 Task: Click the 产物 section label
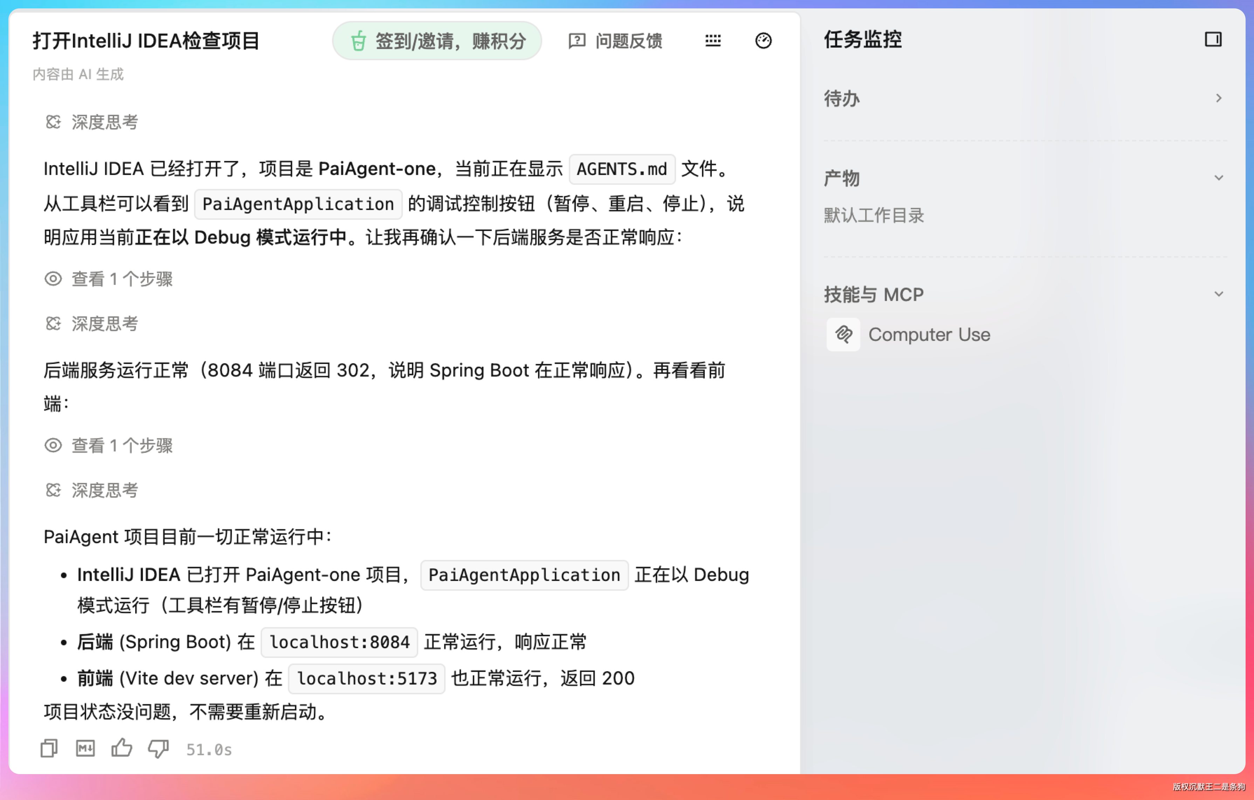click(x=842, y=178)
